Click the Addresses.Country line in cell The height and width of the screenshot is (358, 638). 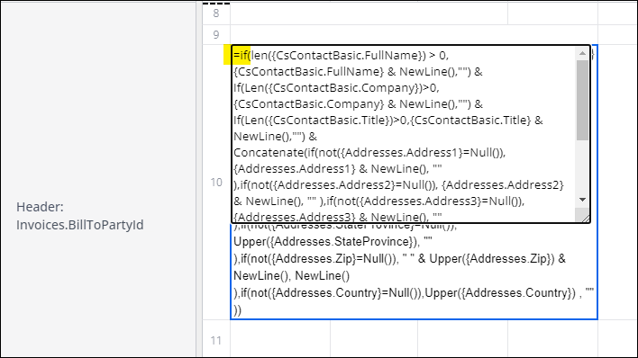click(414, 293)
